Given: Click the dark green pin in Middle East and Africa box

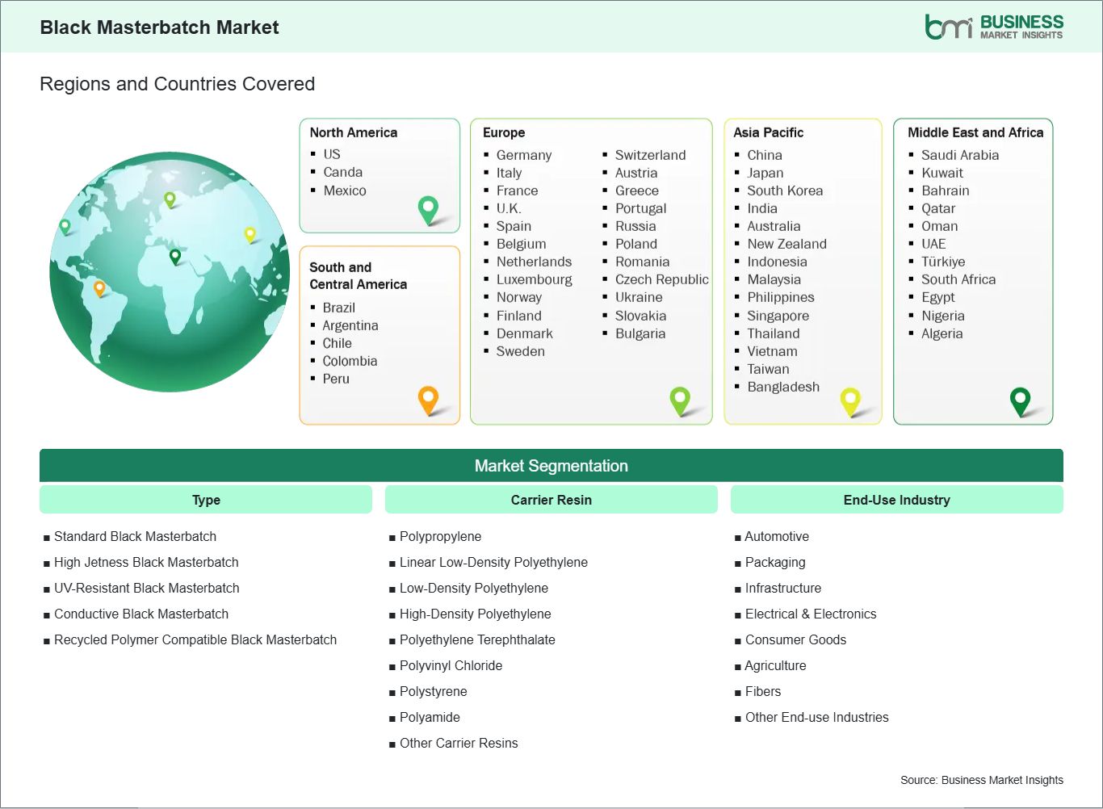Looking at the screenshot, I should tap(1020, 400).
